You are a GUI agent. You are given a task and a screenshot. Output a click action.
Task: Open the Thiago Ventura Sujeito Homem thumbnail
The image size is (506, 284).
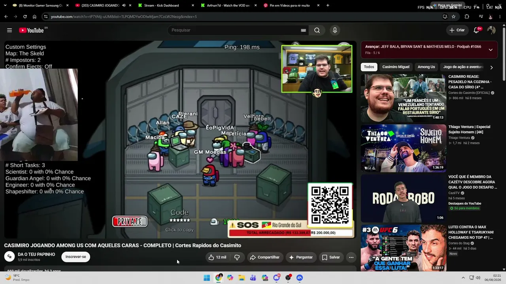(403, 148)
